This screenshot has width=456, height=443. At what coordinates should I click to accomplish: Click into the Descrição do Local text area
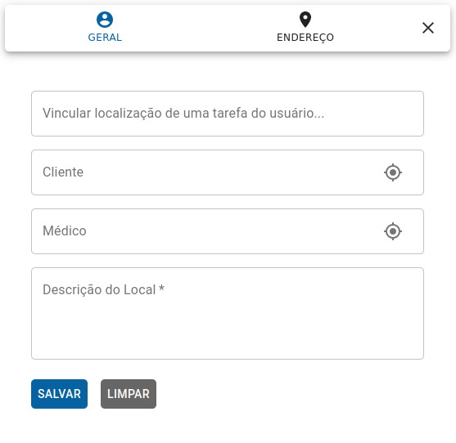coord(228,314)
